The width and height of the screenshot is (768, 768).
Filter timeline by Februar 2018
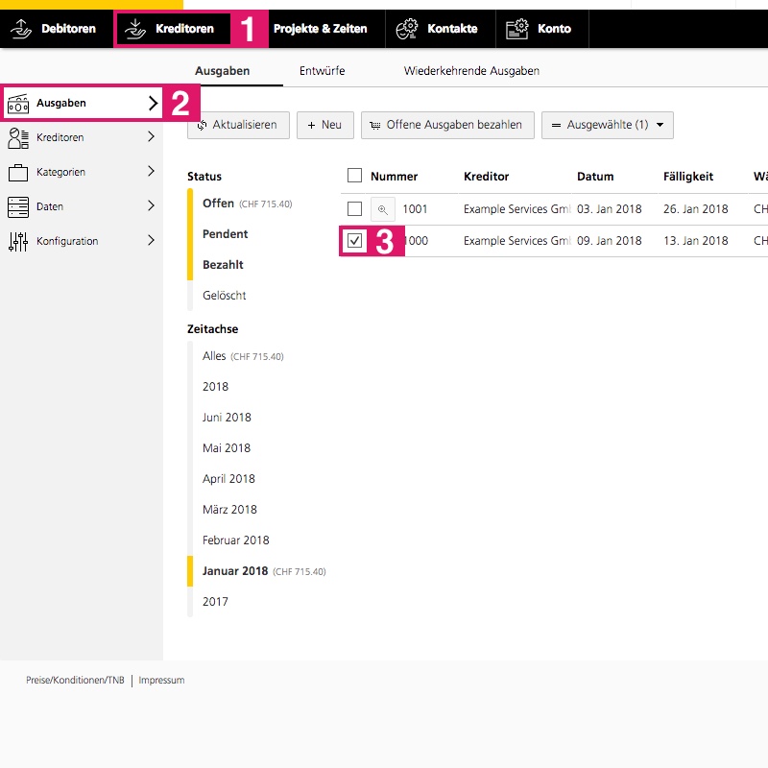pyautogui.click(x=236, y=540)
